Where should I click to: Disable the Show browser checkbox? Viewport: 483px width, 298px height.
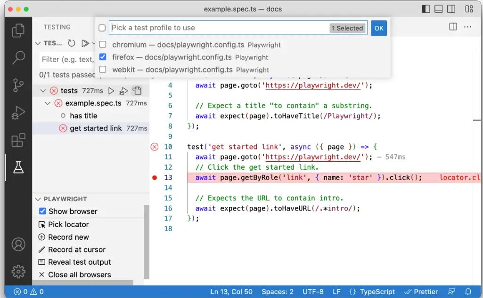42,212
